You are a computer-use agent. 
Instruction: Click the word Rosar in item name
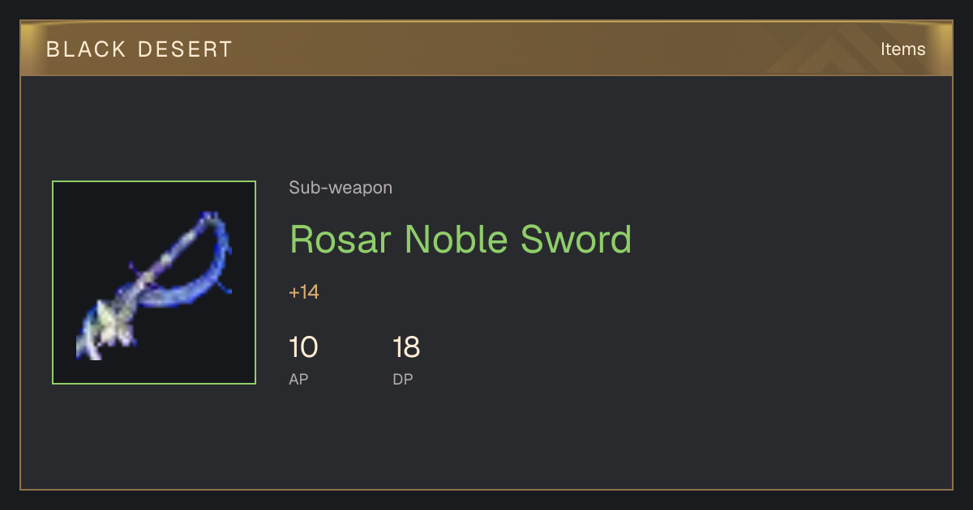(x=341, y=240)
